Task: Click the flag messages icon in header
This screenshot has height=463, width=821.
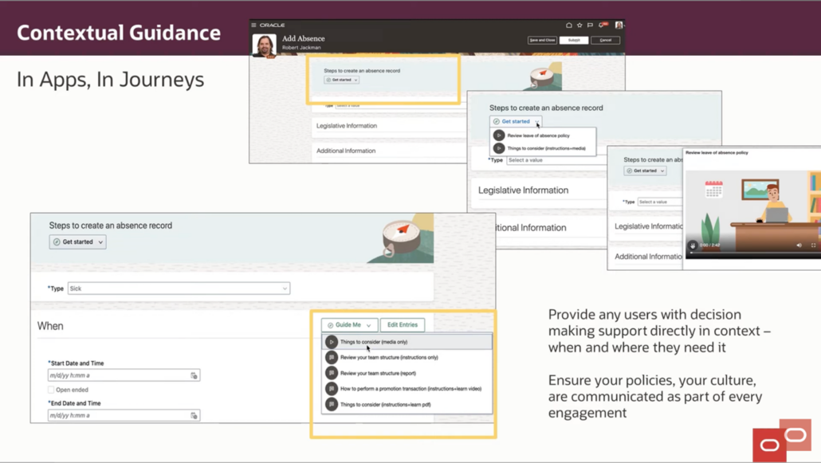Action: pos(590,25)
